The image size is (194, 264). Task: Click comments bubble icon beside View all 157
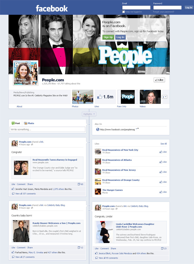13,194
